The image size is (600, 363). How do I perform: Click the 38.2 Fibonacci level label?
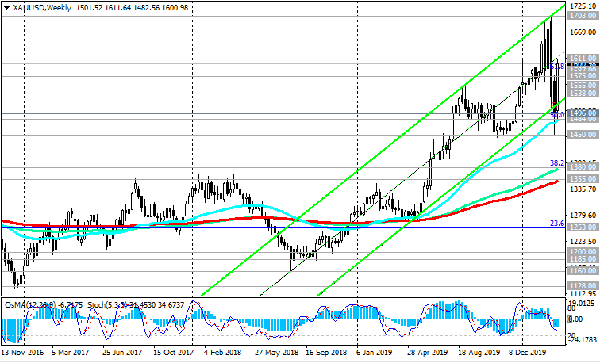click(556, 162)
